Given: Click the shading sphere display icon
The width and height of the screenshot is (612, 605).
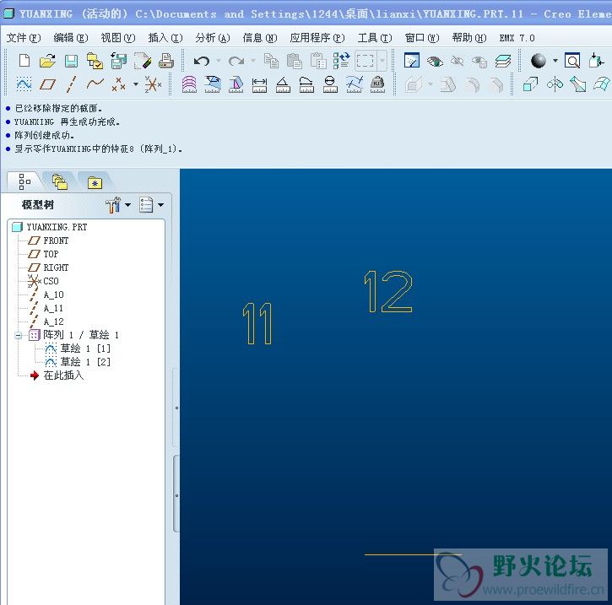Looking at the screenshot, I should [x=539, y=61].
